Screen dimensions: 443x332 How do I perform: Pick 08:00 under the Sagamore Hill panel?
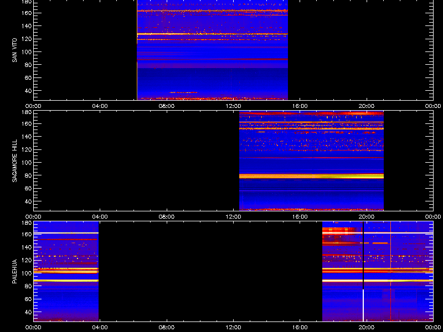tap(167, 217)
